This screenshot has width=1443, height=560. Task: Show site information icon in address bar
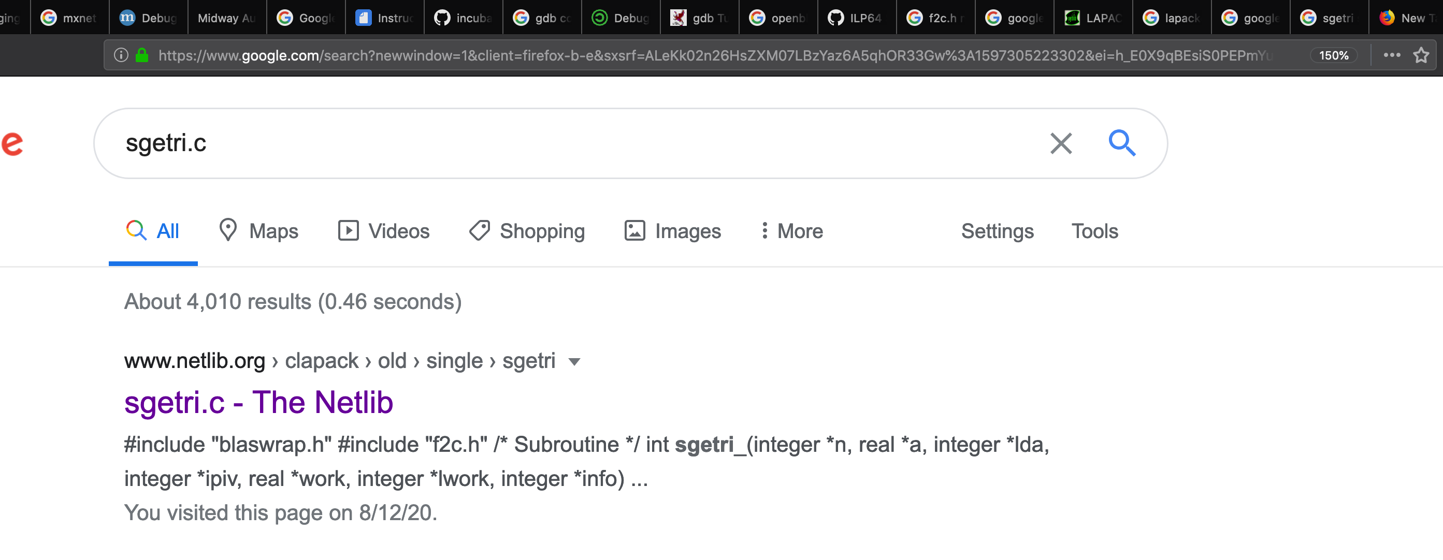[x=121, y=55]
